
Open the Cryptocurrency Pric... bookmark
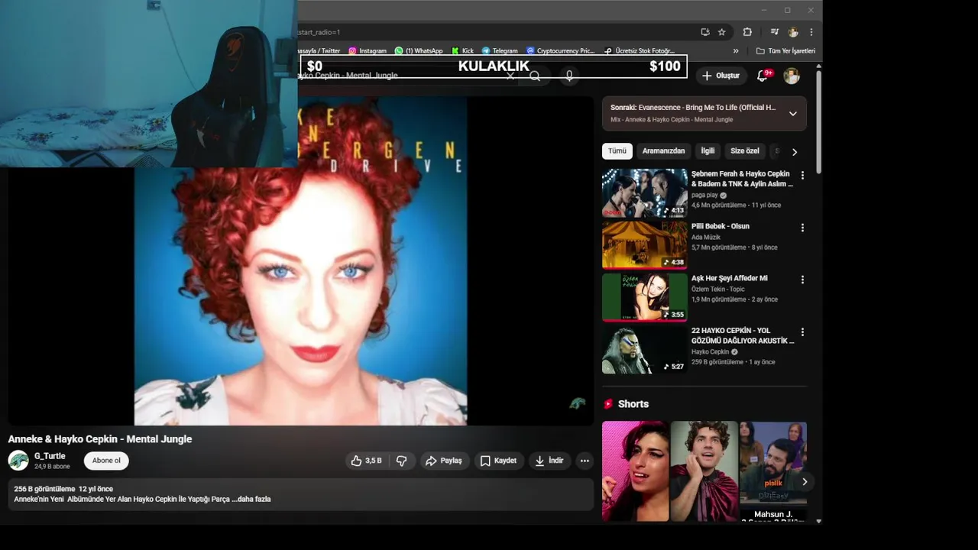(x=560, y=51)
